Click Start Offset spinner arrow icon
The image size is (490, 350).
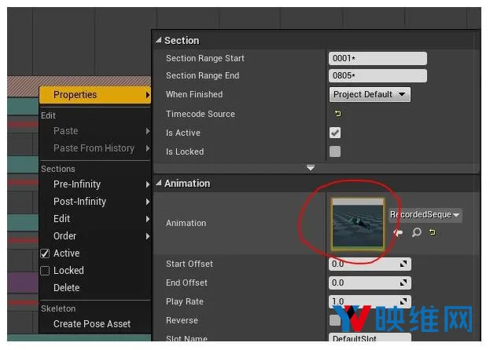pos(403,264)
